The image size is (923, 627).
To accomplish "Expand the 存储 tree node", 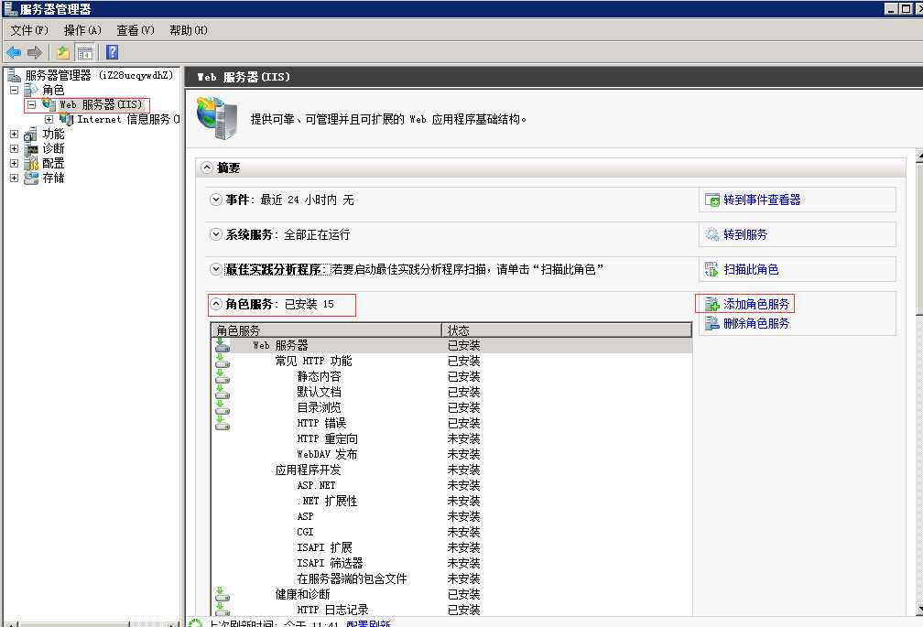I will [14, 178].
